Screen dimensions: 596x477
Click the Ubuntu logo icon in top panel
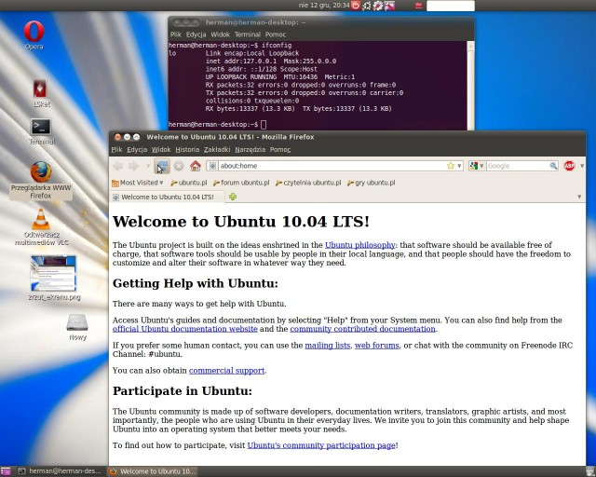366,6
